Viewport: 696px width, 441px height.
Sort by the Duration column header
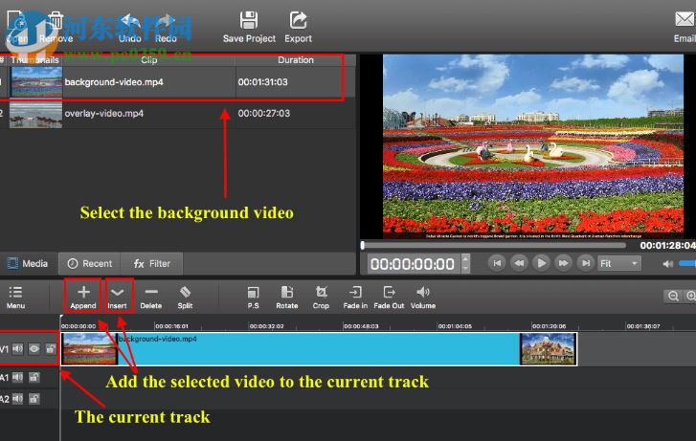pyautogui.click(x=296, y=60)
